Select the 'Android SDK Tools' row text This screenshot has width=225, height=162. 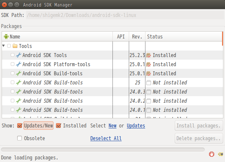(x=45, y=55)
